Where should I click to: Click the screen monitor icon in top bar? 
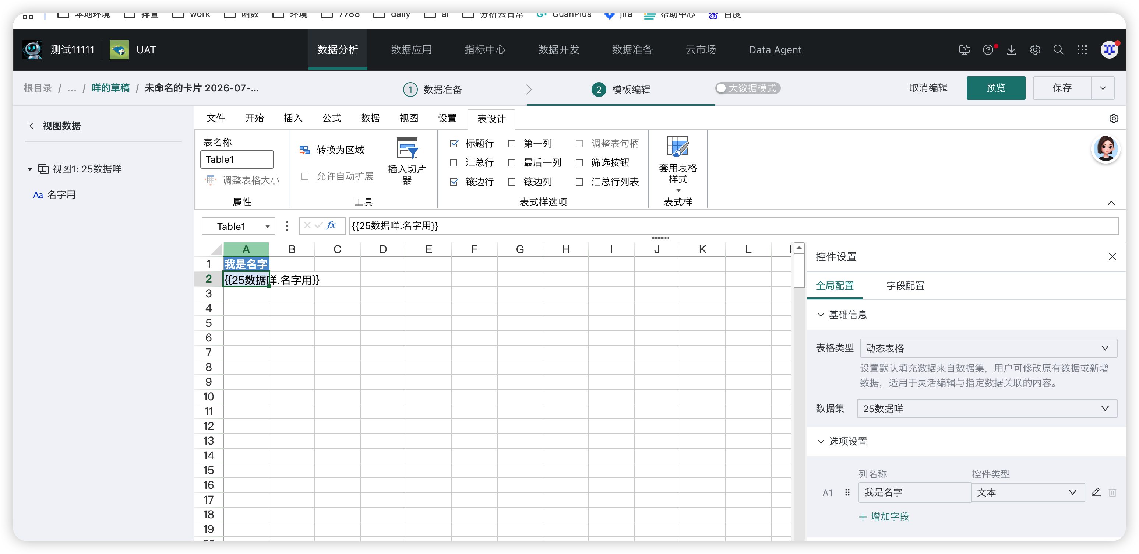coord(965,50)
